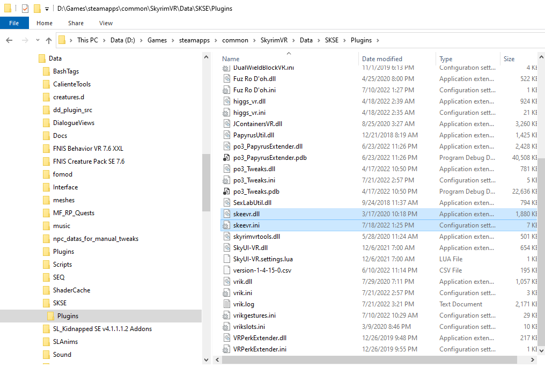
Task: Click the file list horizontal scroll right arrow
Action: coord(532,359)
